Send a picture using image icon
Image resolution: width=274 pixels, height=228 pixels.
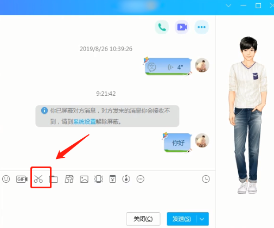[x=84, y=179]
